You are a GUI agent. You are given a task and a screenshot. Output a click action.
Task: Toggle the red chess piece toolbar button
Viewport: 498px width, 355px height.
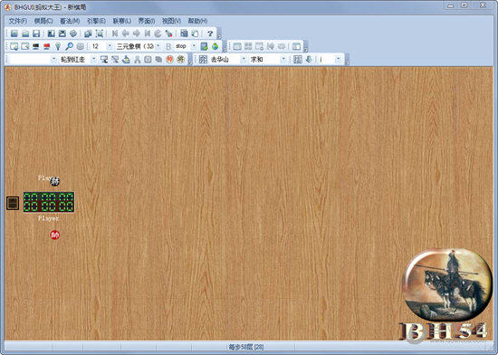pos(169,60)
